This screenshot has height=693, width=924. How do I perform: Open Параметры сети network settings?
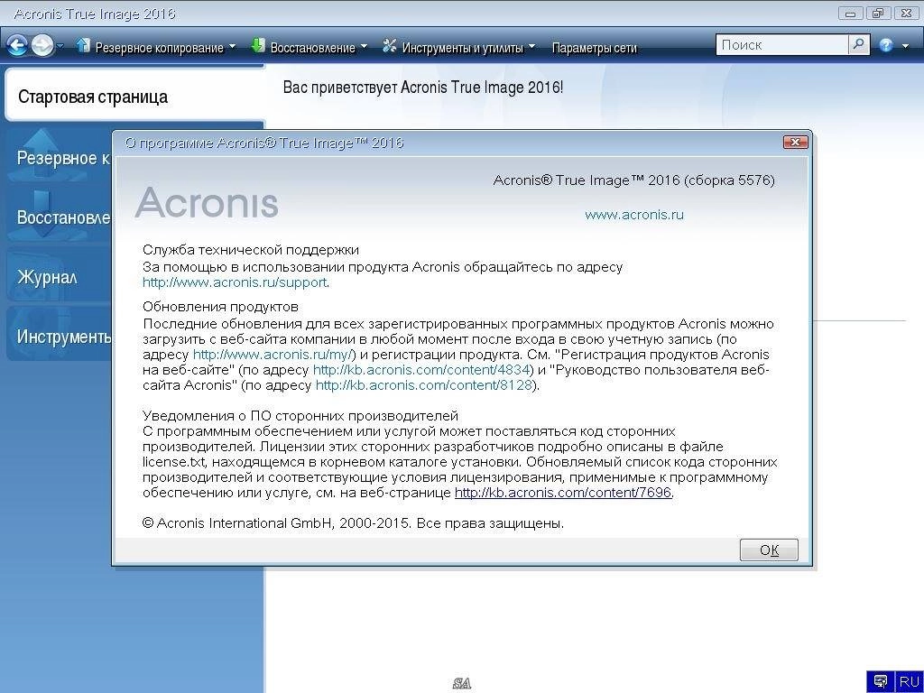[594, 47]
